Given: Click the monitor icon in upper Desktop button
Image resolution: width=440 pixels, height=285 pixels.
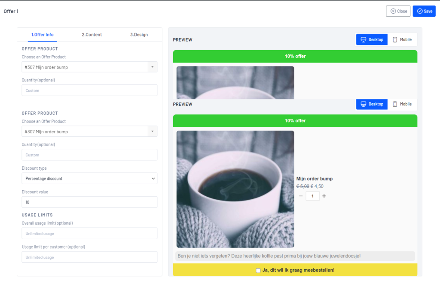Looking at the screenshot, I should [x=364, y=39].
